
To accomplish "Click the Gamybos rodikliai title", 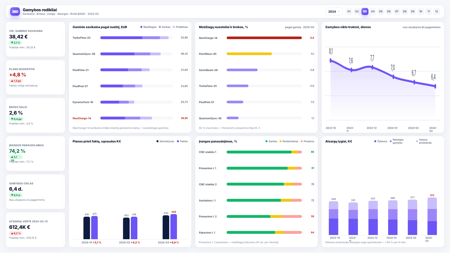I will pyautogui.click(x=40, y=10).
